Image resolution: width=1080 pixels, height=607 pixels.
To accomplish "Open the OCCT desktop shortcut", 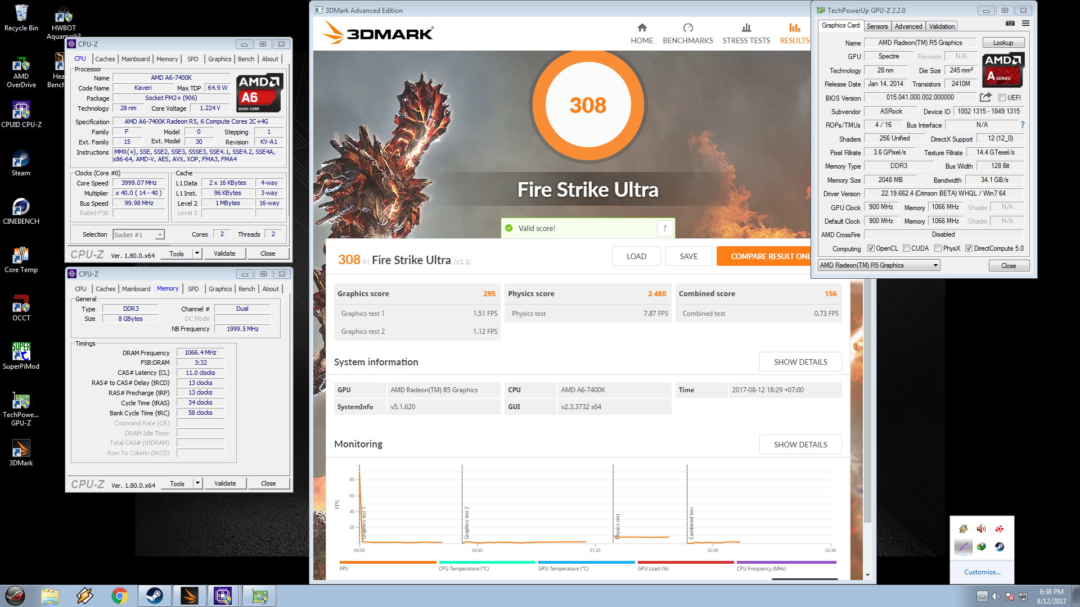I will pyautogui.click(x=21, y=308).
